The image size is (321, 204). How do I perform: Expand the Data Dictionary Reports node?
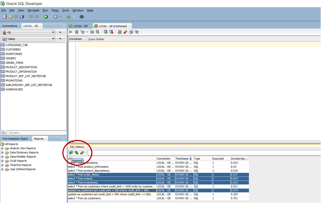(x=2, y=153)
